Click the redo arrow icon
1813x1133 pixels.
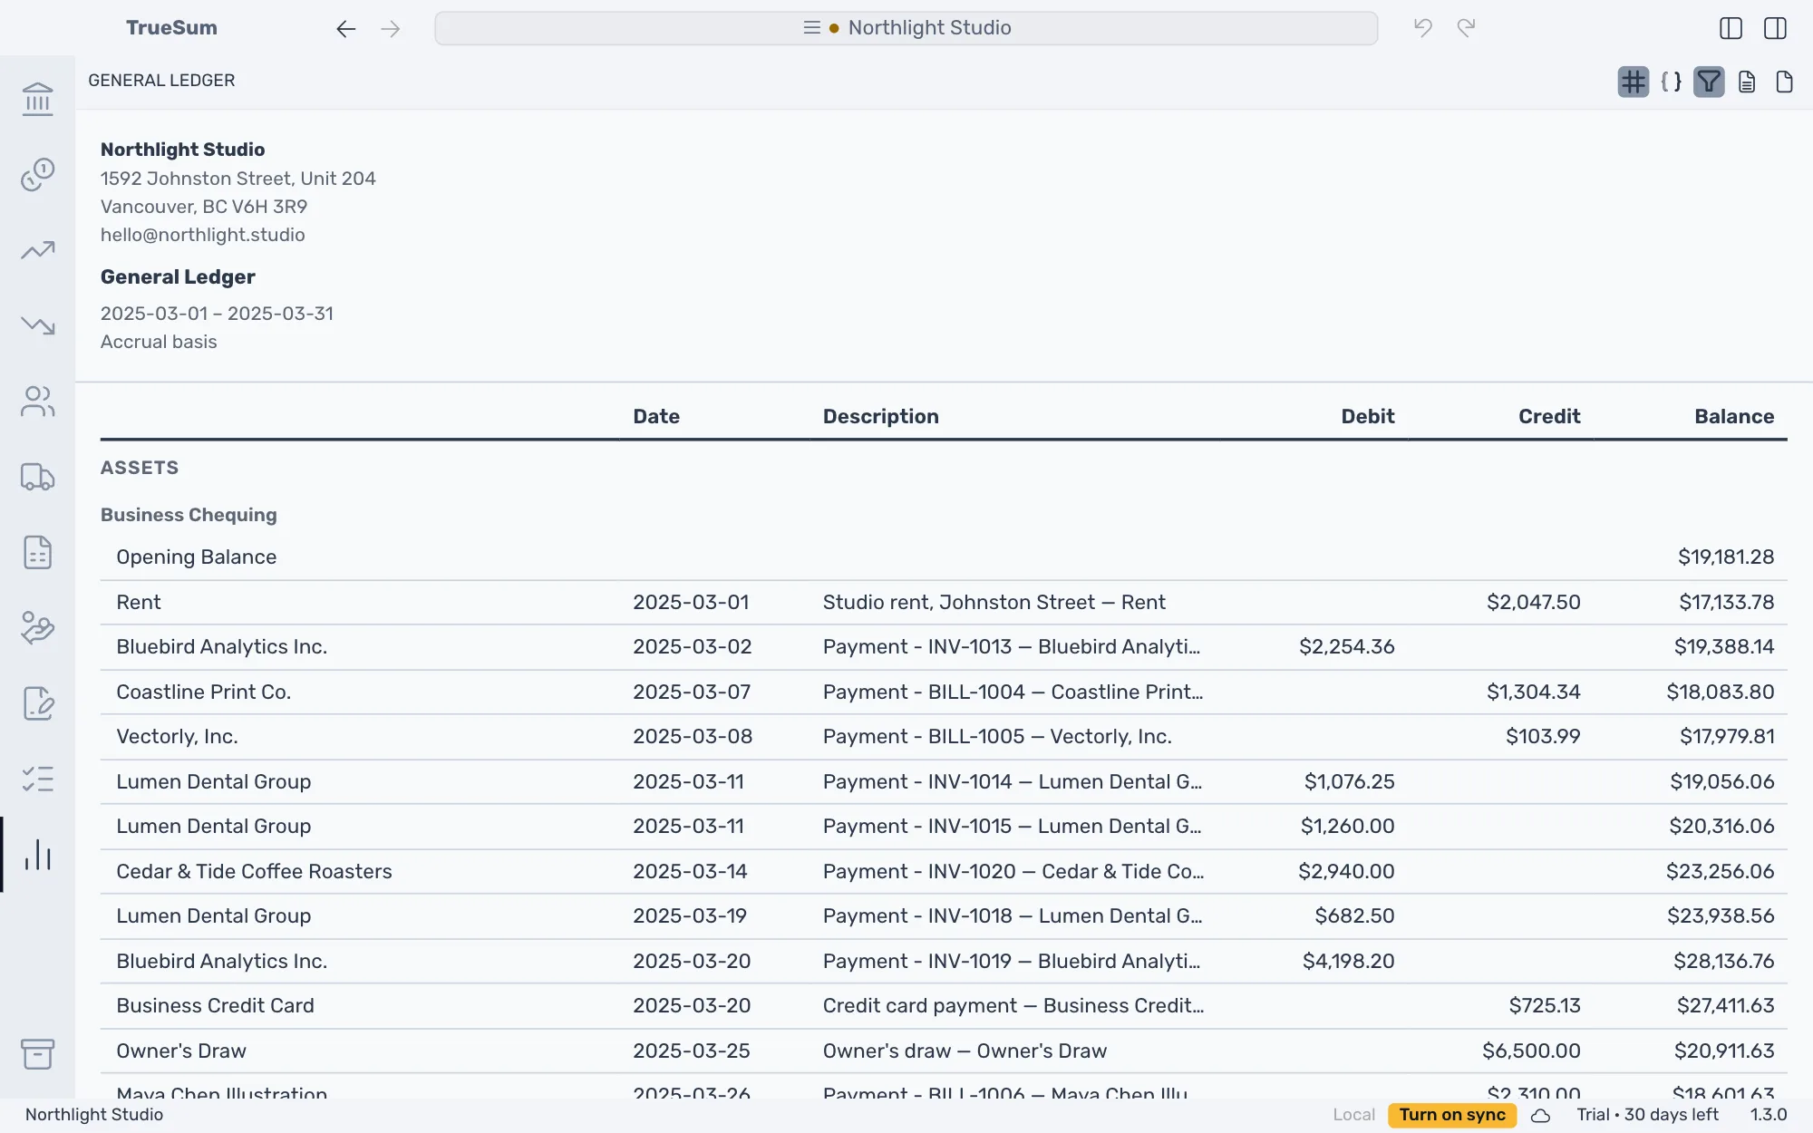pyautogui.click(x=1467, y=28)
